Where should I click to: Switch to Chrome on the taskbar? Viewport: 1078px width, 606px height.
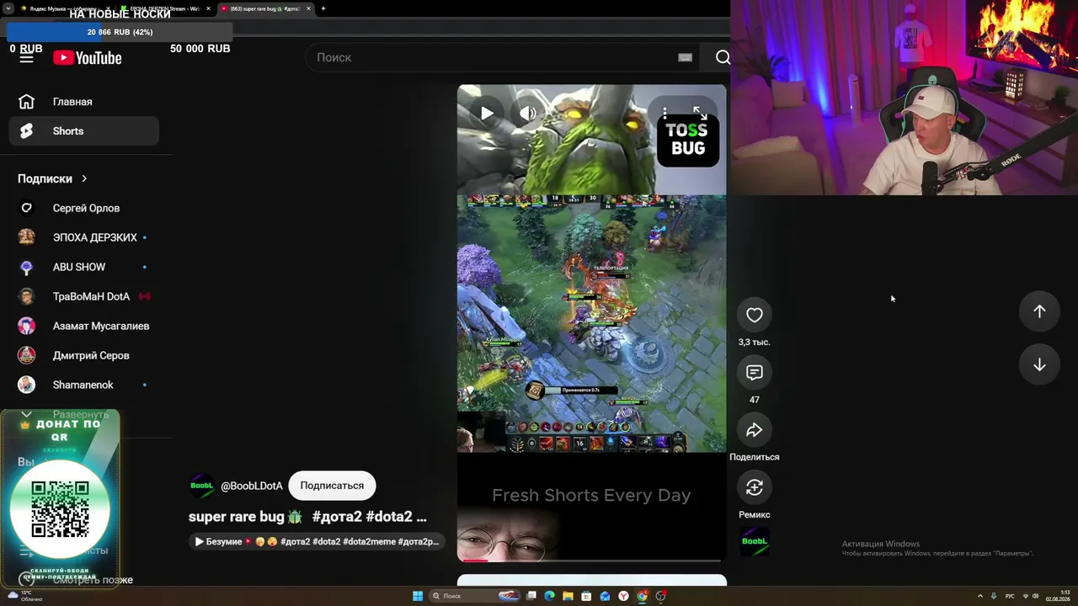click(x=642, y=596)
